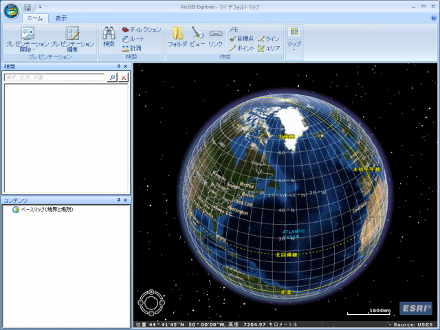This screenshot has height=330, width=440.
Task: Start the presentation with プレゼンテーション開始
Action: [x=27, y=38]
